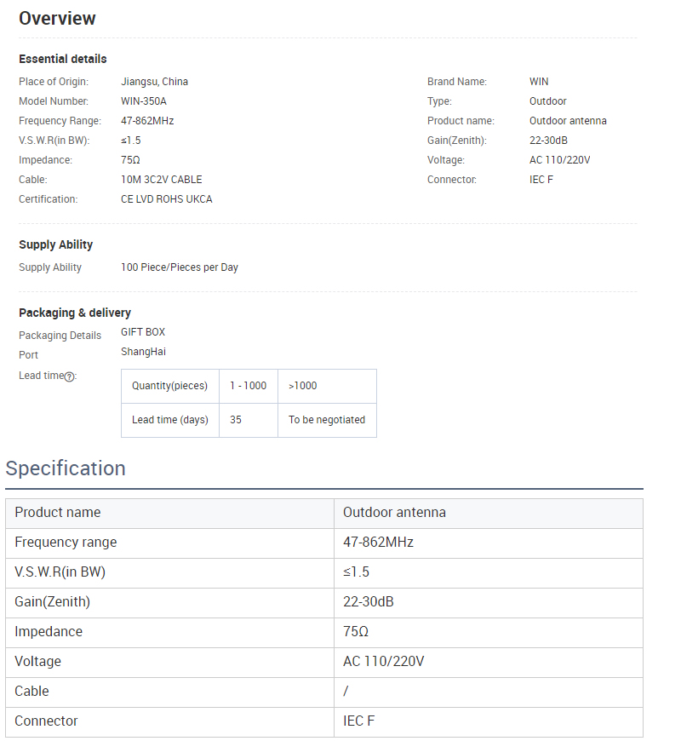
Task: Click the Packaging & delivery subheading
Action: coord(75,313)
